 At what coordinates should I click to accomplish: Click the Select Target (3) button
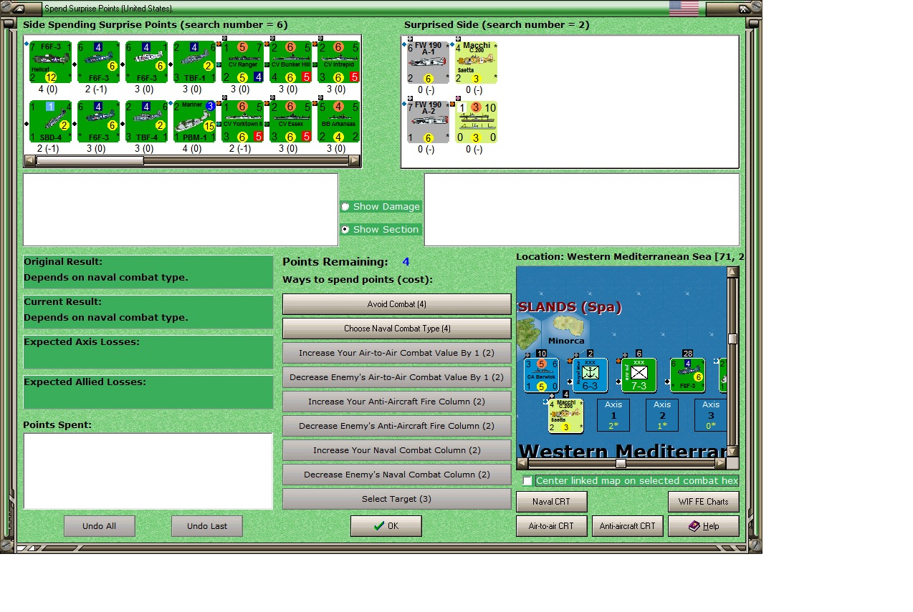(397, 499)
